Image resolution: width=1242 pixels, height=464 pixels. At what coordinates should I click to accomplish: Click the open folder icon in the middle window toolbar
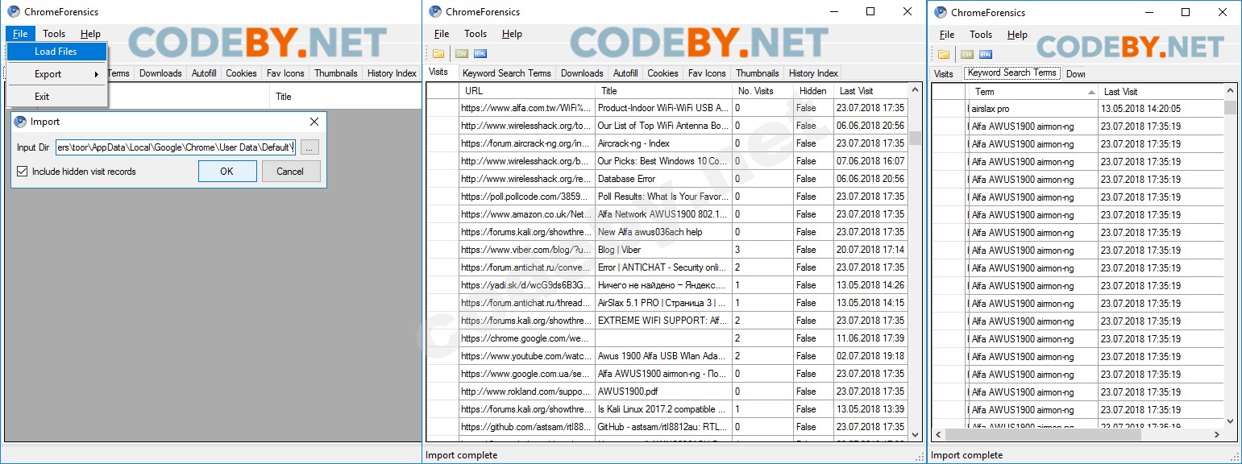click(438, 53)
